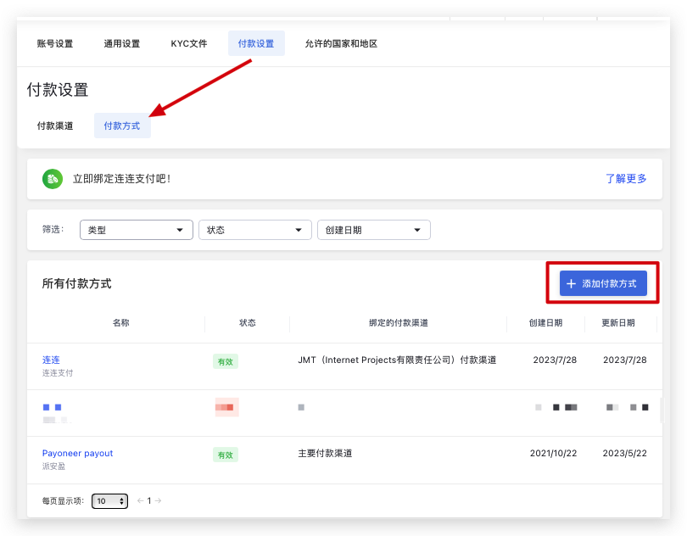Click the 了解更多 link
This screenshot has width=687, height=536.
626,179
